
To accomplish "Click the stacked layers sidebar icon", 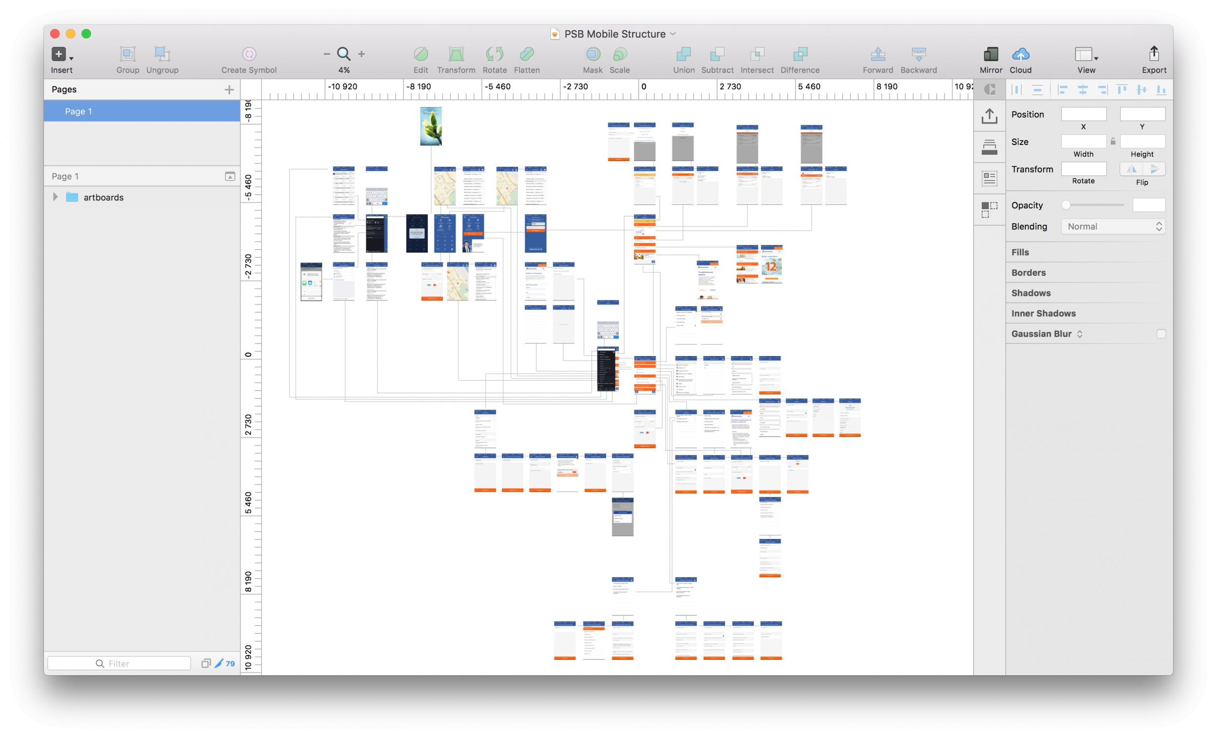I will coord(989,147).
